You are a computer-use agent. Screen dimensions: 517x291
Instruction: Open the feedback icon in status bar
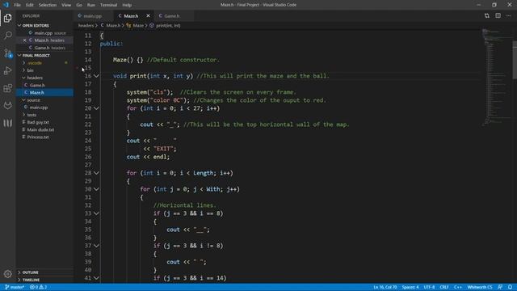(x=500, y=287)
